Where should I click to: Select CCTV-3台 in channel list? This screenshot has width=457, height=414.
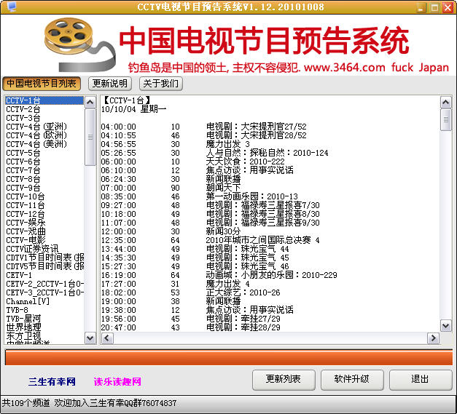[44, 118]
